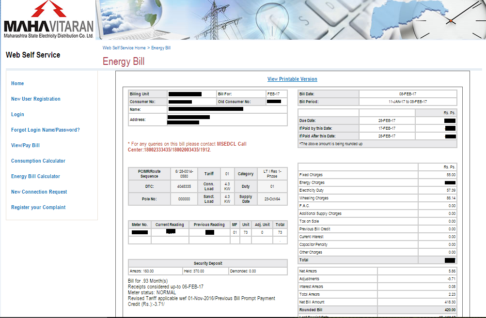Open New User Registration
Screen dimensions: 486x318
[35, 99]
